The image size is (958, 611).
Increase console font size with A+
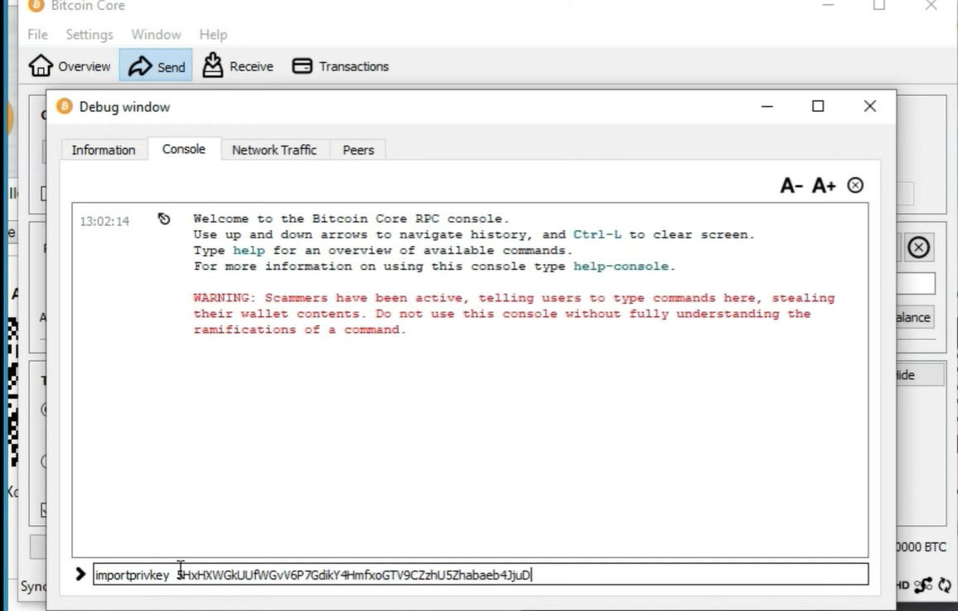(x=823, y=185)
